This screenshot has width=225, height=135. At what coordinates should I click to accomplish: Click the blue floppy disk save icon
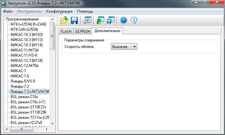tap(74, 20)
